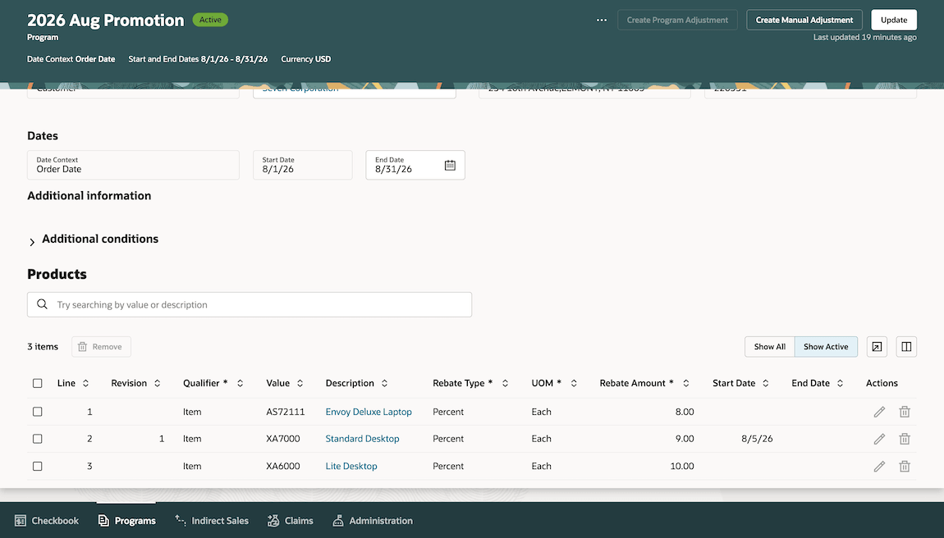944x538 pixels.
Task: Click value XA6000 in the table
Action: click(x=283, y=467)
